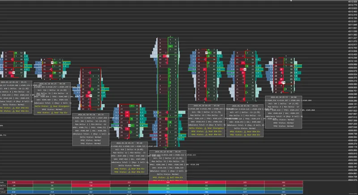
Task: Click Bid cell showing 395
Action: (168, 189)
